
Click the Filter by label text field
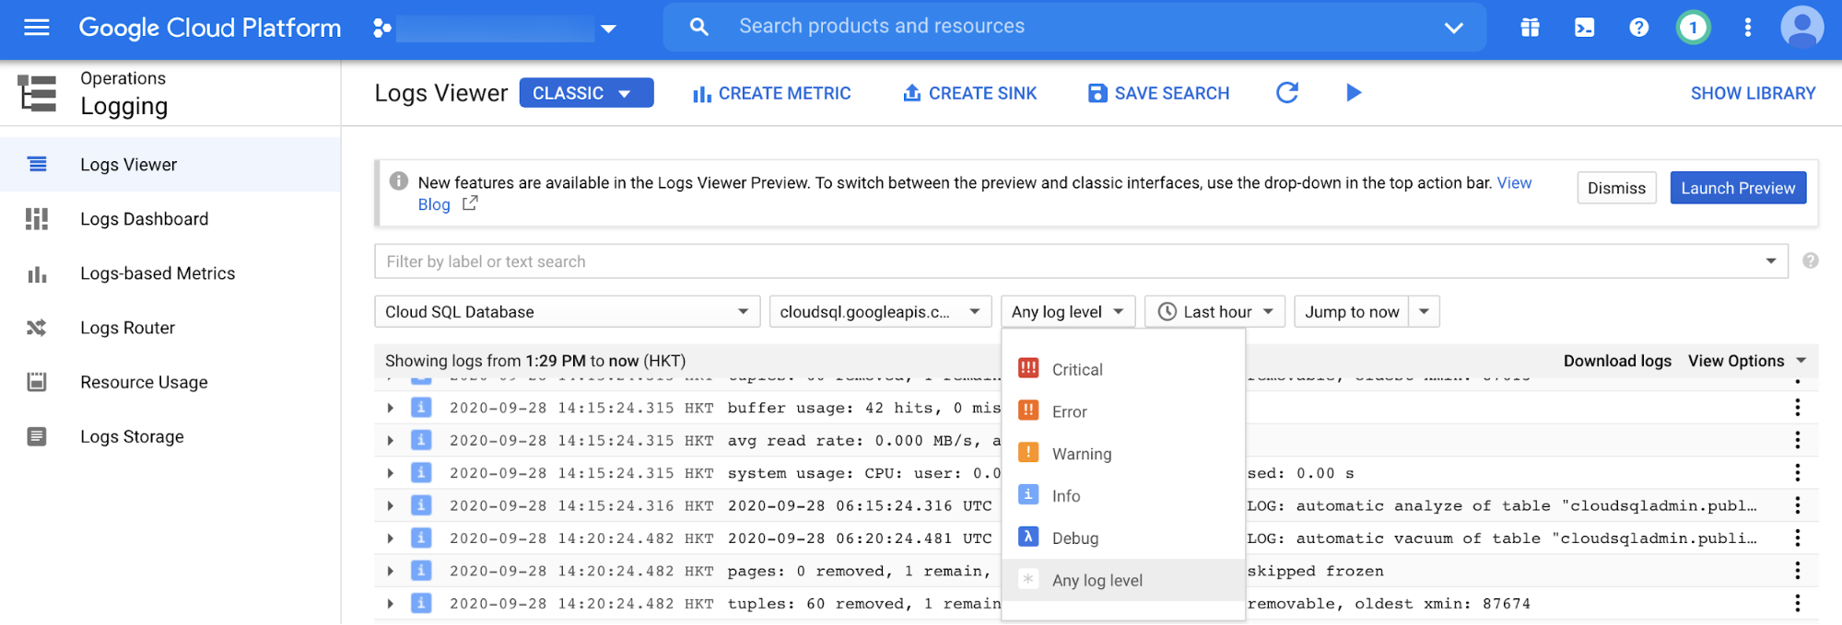[1069, 261]
